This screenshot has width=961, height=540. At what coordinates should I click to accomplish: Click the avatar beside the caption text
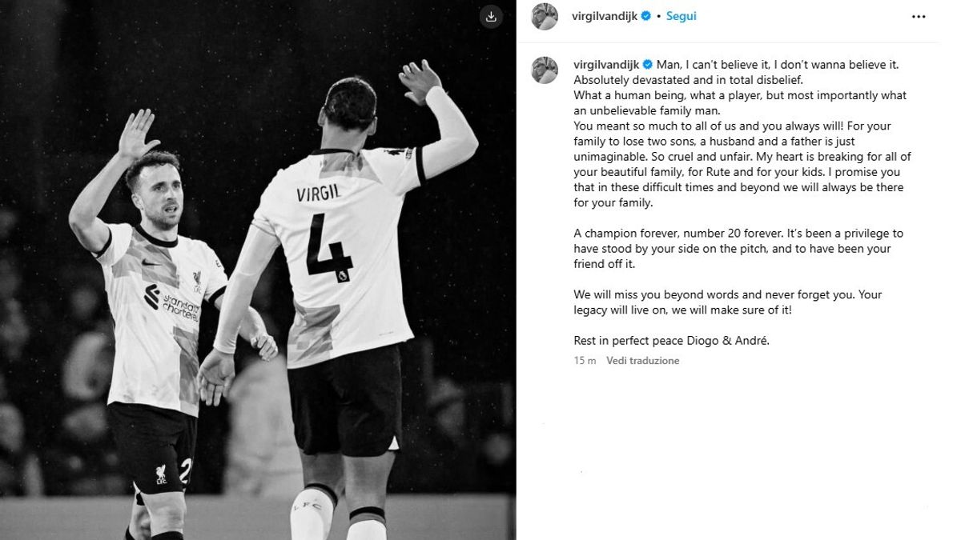pos(545,70)
